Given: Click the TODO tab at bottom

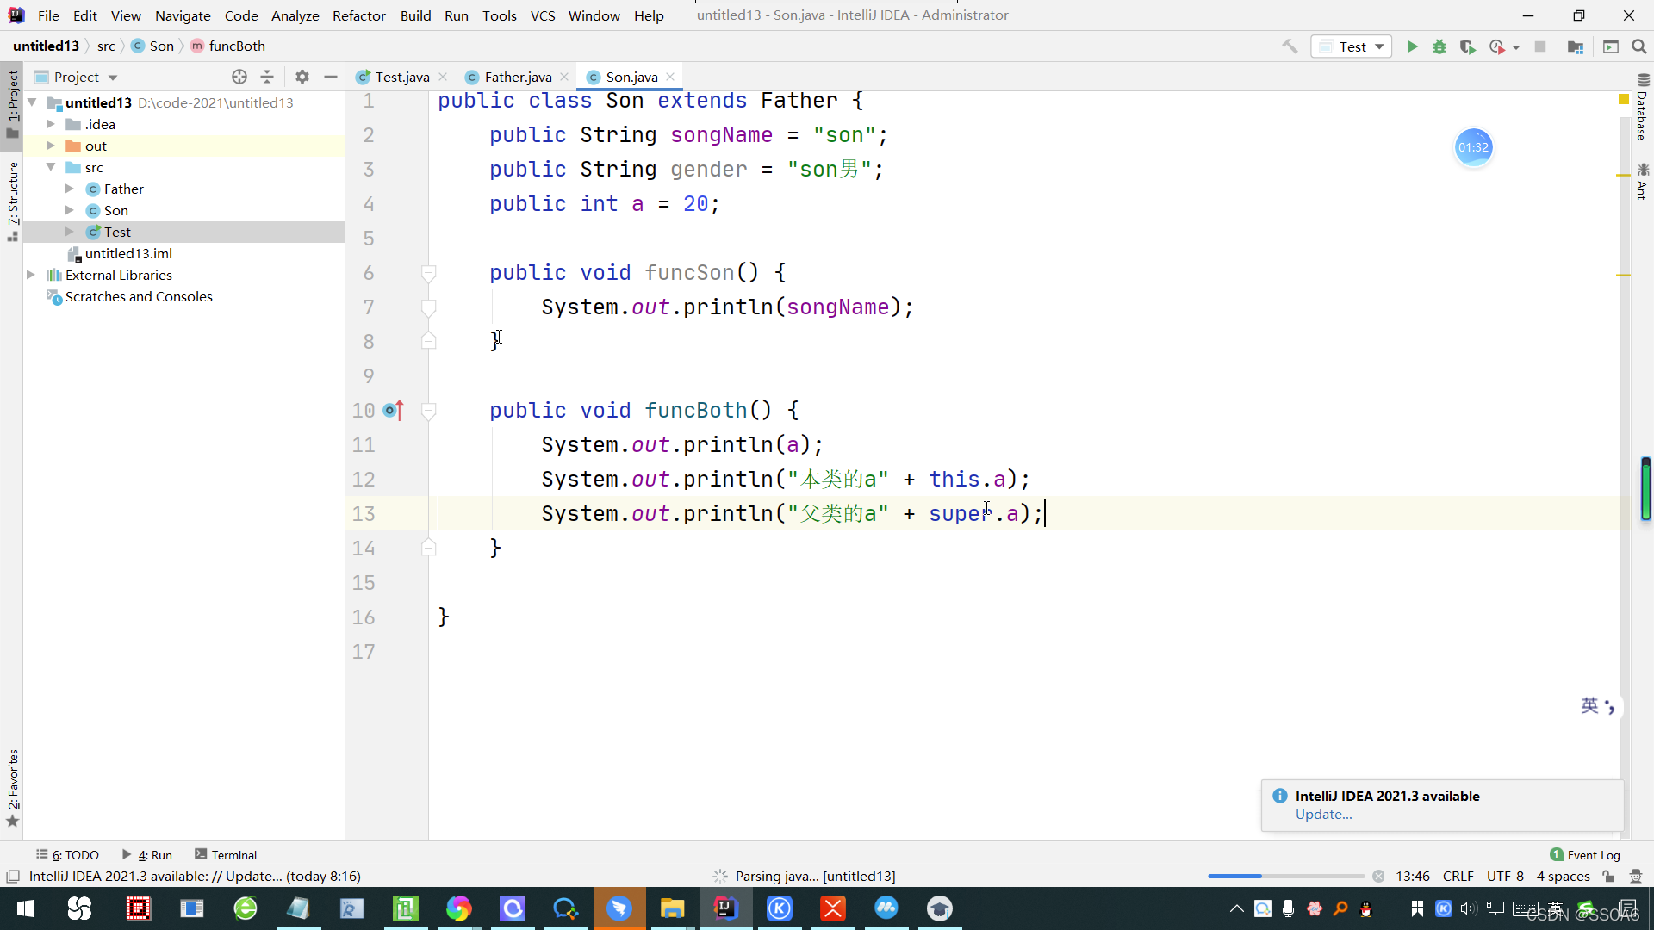Looking at the screenshot, I should [x=72, y=854].
